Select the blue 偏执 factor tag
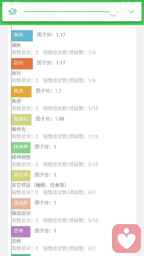This screenshot has width=144, height=256. pyautogui.click(x=22, y=36)
